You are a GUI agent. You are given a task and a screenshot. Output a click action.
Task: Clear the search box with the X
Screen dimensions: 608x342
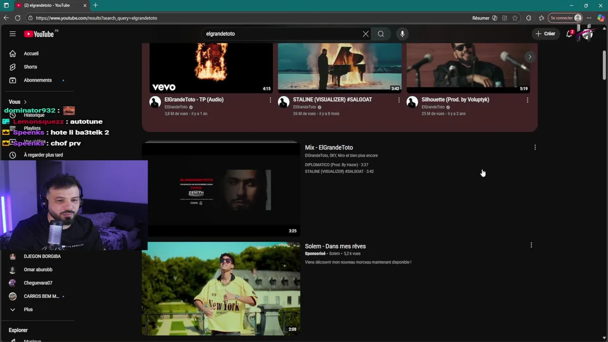[x=365, y=34]
